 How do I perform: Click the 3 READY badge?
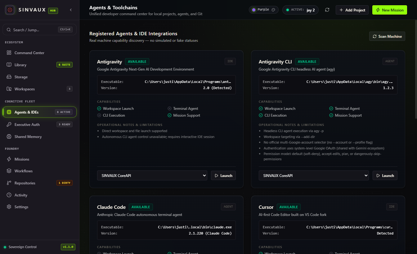click(x=65, y=124)
